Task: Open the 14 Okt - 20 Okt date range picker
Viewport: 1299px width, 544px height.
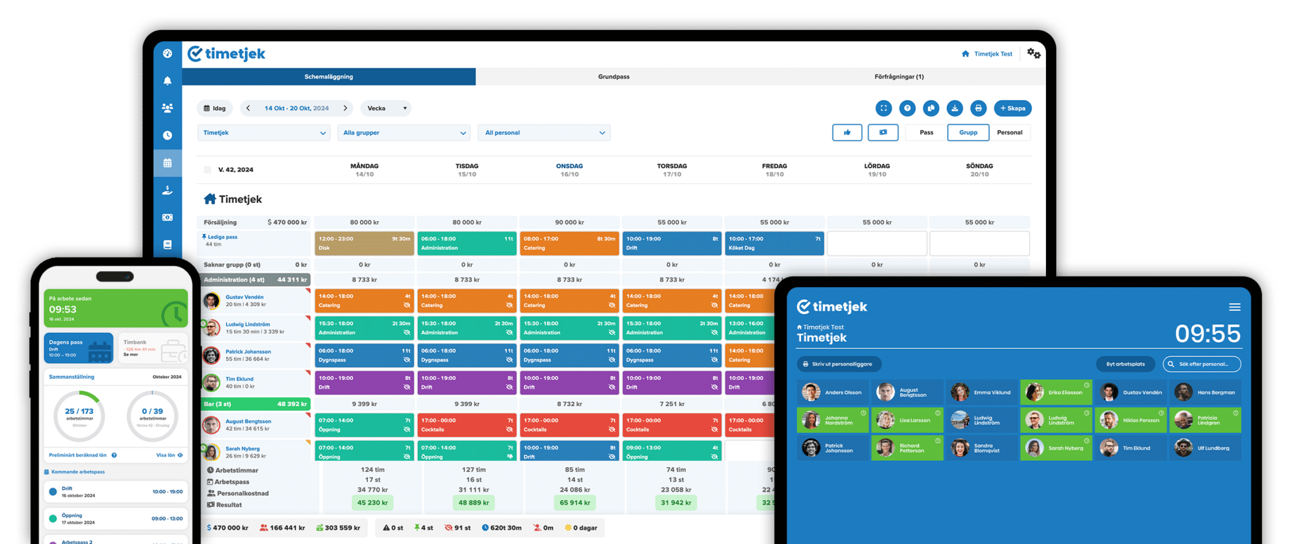Action: tap(296, 108)
